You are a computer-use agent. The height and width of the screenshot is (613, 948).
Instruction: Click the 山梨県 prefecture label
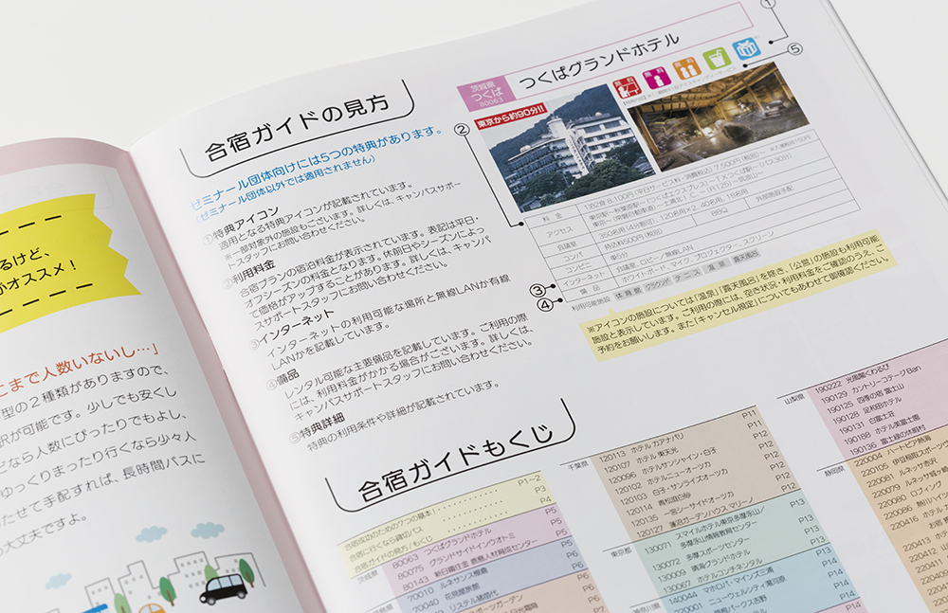click(x=794, y=400)
